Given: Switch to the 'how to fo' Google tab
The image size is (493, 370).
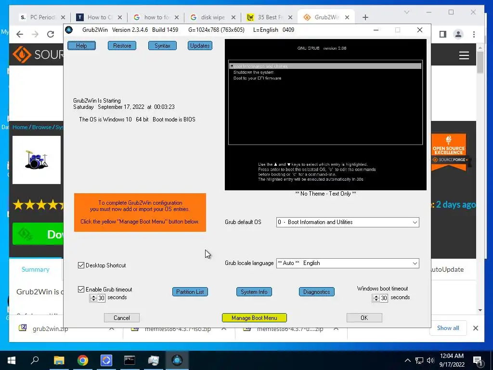Looking at the screenshot, I should [156, 17].
